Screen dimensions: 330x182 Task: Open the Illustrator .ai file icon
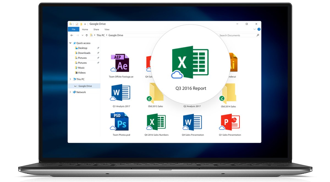click(x=233, y=62)
